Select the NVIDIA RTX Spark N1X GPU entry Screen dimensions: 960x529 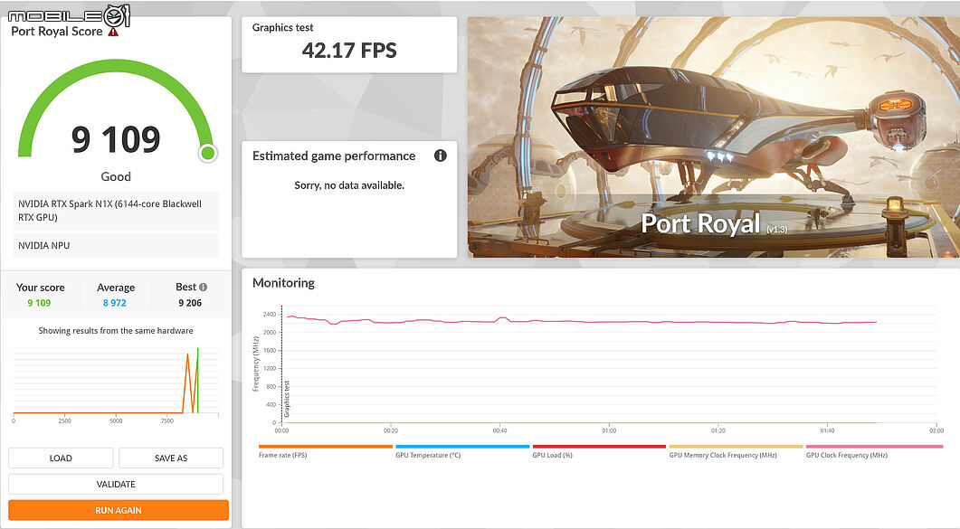point(116,211)
